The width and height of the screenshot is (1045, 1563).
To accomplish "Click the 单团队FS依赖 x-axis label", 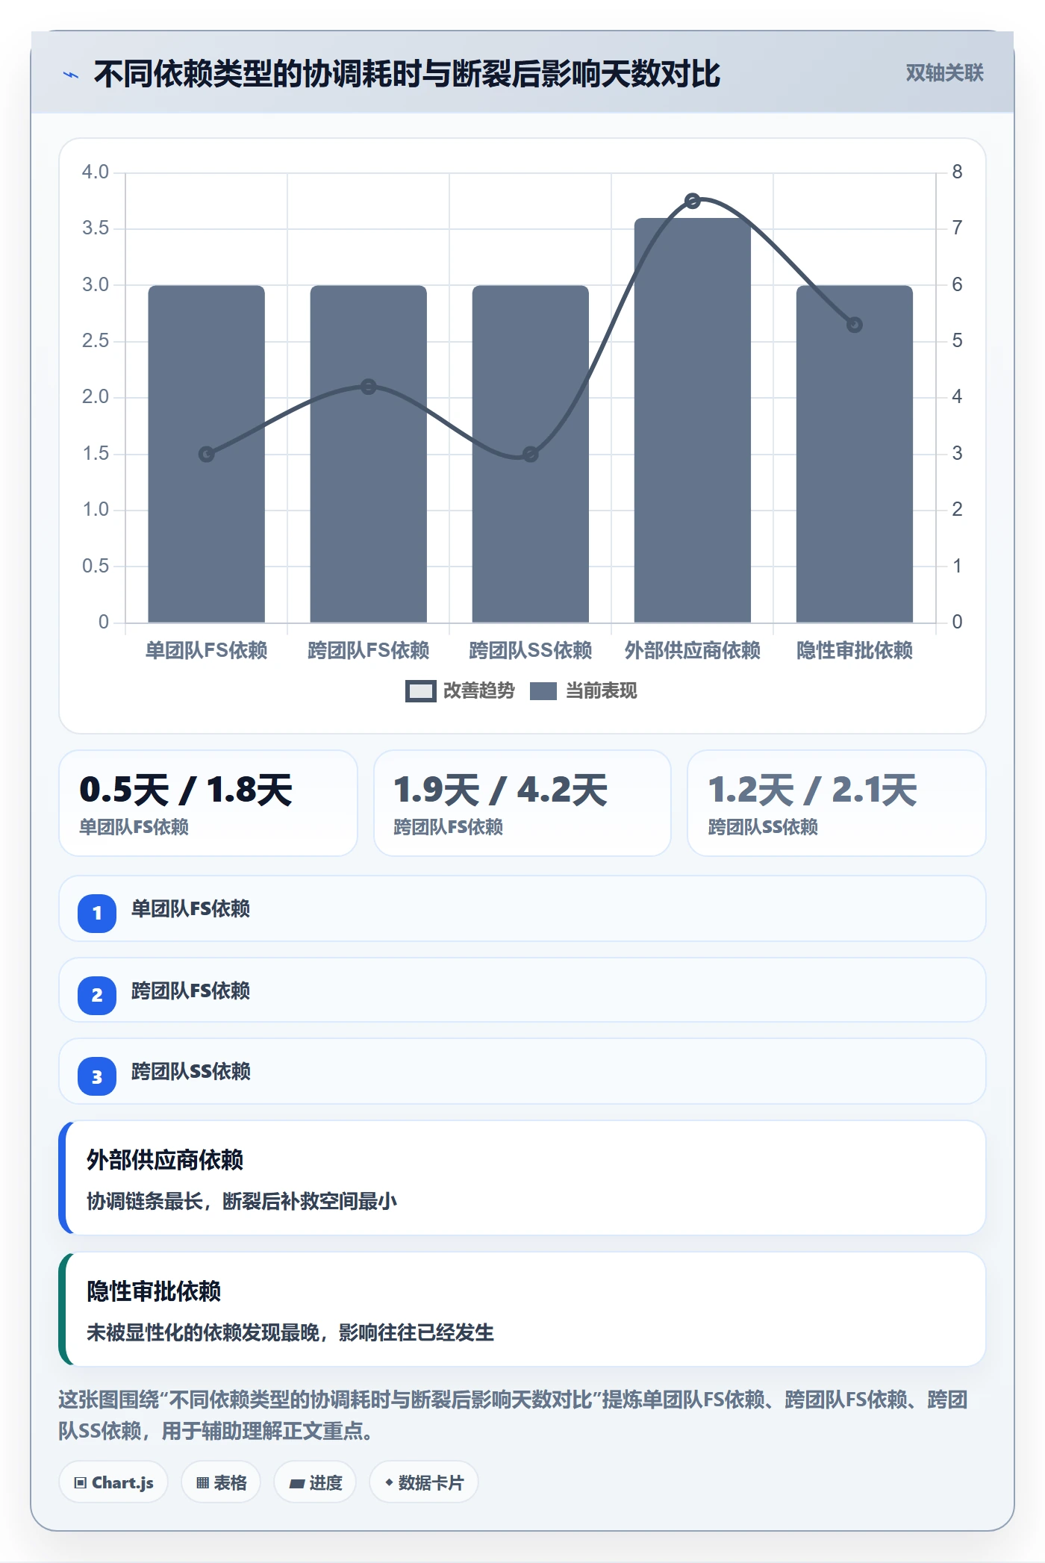I will point(207,651).
